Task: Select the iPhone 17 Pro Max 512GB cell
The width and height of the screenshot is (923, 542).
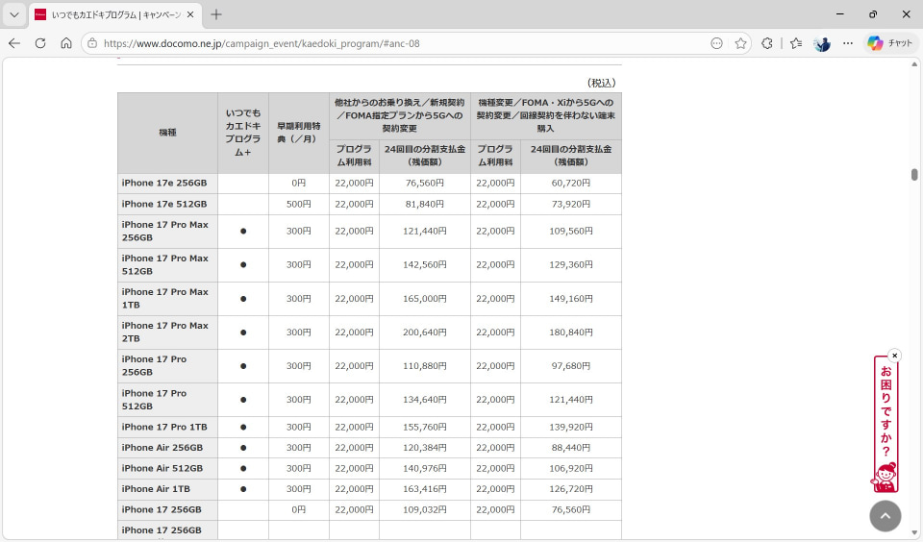Action: pos(167,265)
